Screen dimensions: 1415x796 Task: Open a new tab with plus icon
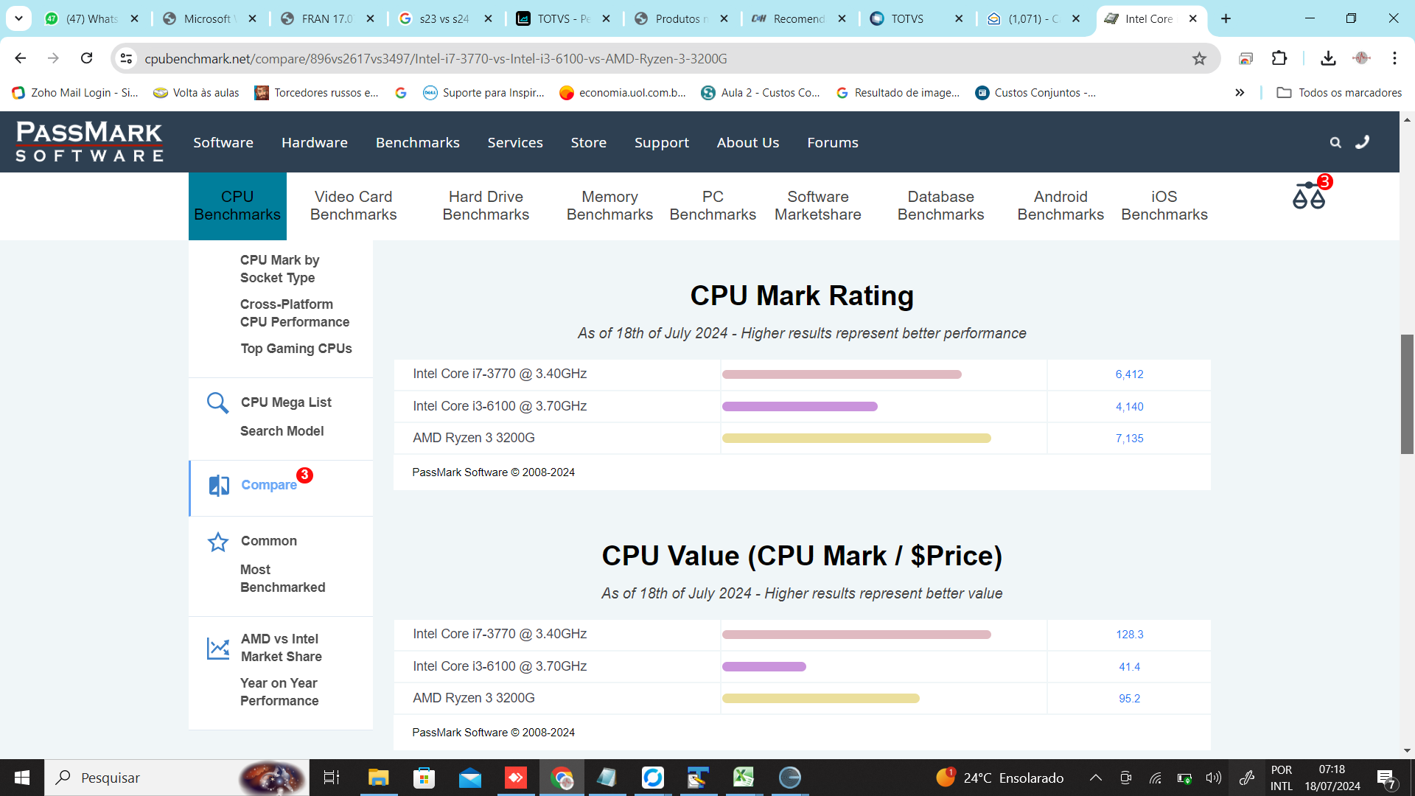(x=1226, y=18)
